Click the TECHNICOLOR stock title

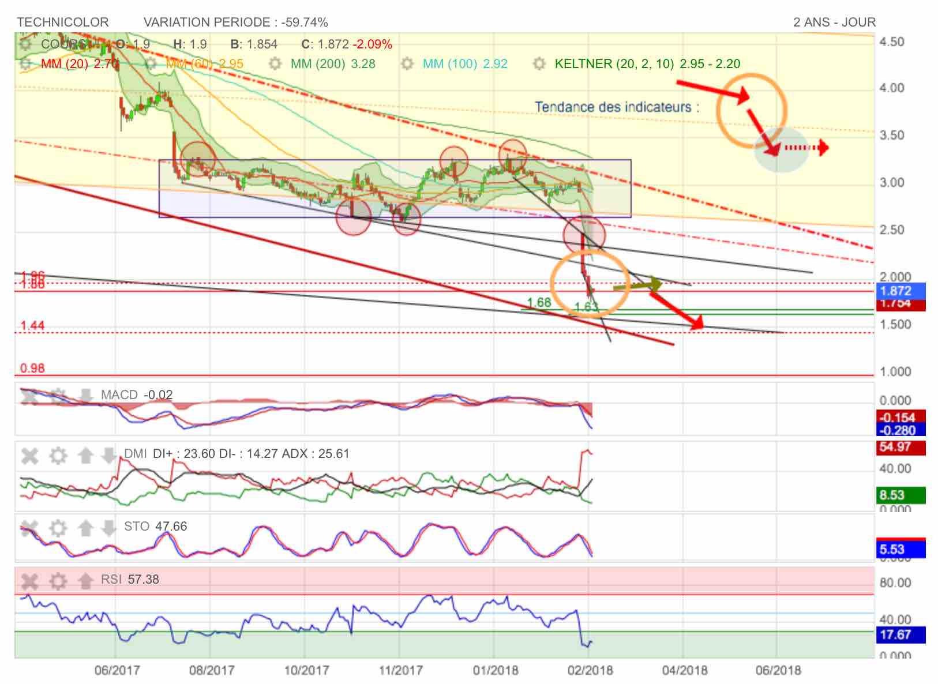point(63,22)
